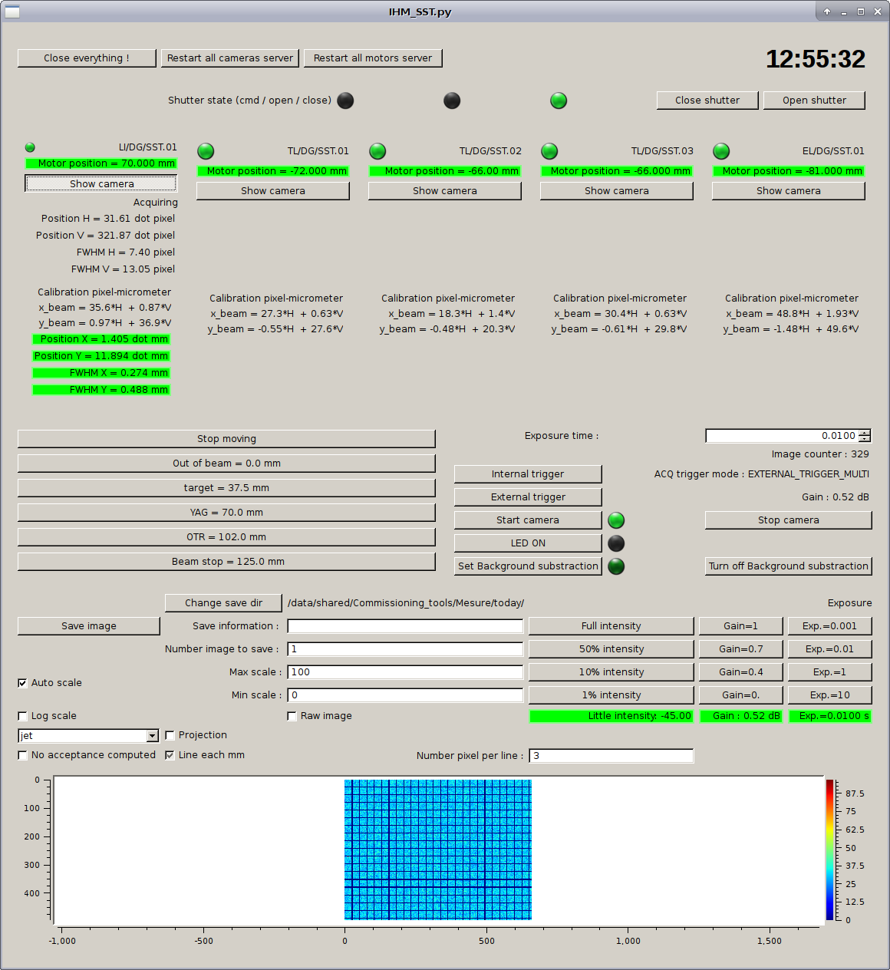Click the green status LED for TL/DG/SST.01
The height and width of the screenshot is (970, 890).
(206, 151)
